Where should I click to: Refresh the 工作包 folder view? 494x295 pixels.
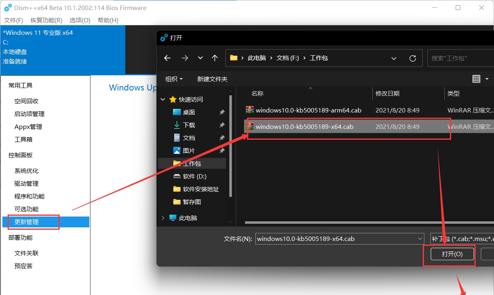pyautogui.click(x=413, y=58)
